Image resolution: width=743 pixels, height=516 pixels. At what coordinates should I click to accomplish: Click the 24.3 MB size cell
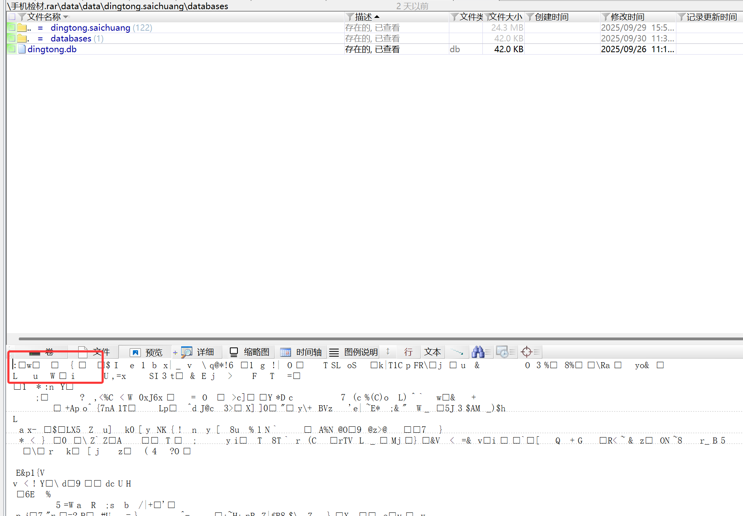pos(507,27)
